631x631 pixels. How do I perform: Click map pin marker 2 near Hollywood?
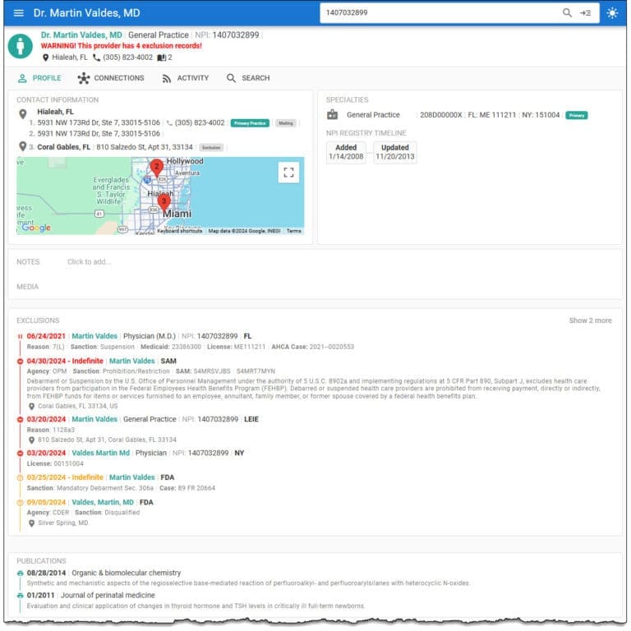point(157,168)
